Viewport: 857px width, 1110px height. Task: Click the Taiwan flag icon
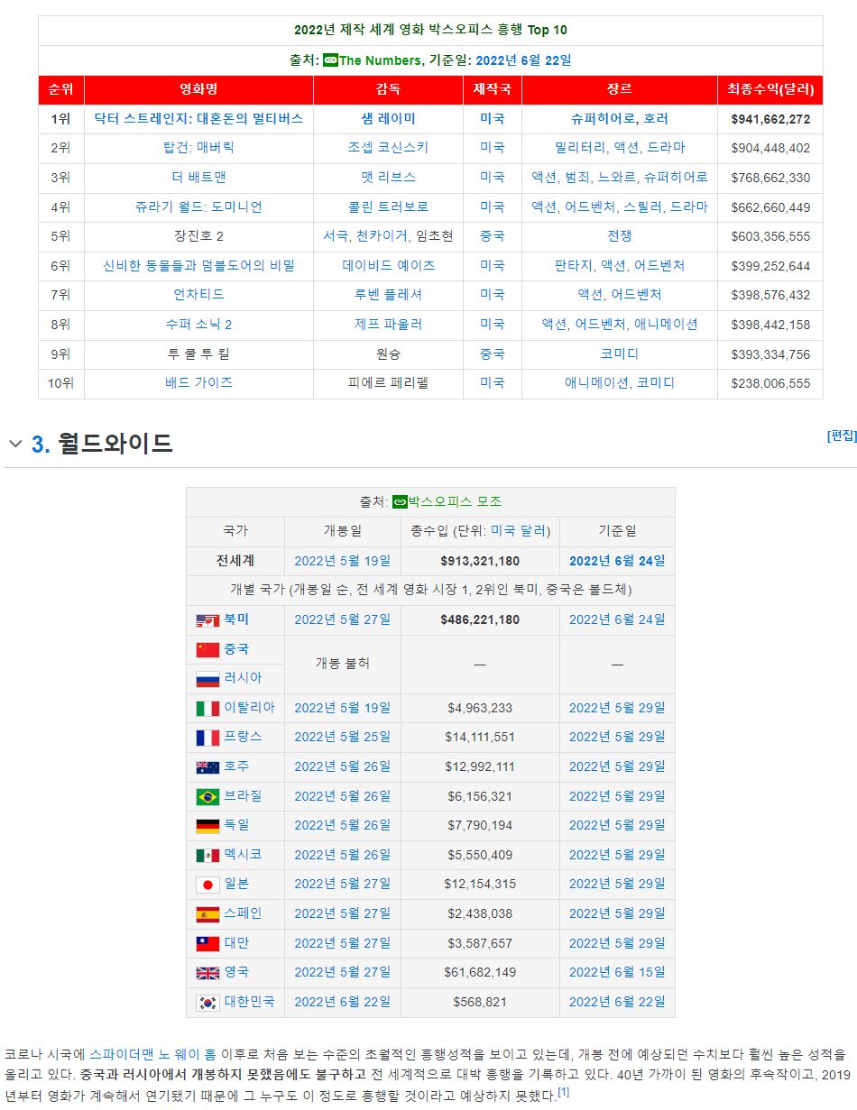(207, 943)
